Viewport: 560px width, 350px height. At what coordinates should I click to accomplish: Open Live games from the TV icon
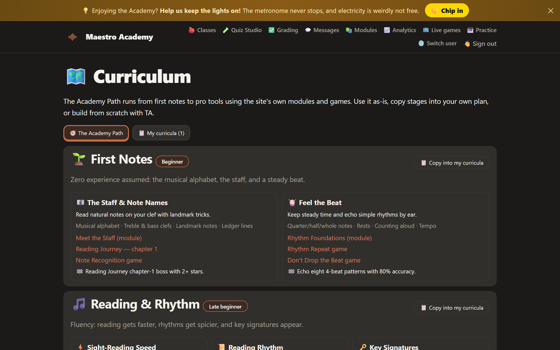pos(426,30)
